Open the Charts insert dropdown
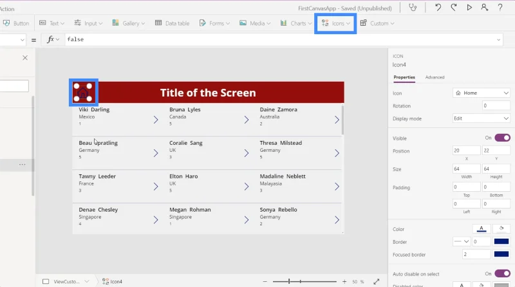This screenshot has width=515, height=287. 296,23
